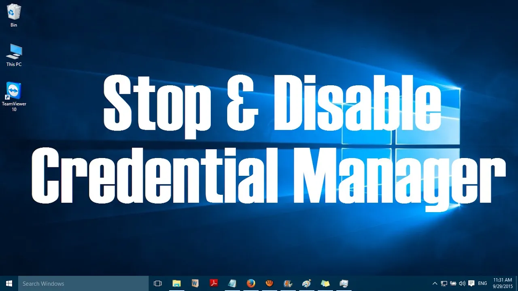The image size is (518, 291).
Task: Open the film strip media taskbar icon
Action: tap(288, 283)
